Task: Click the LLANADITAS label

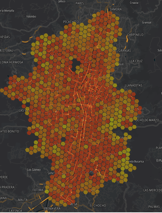Action: [x=134, y=86]
